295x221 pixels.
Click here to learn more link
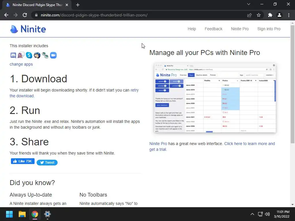pyautogui.click(x=249, y=144)
